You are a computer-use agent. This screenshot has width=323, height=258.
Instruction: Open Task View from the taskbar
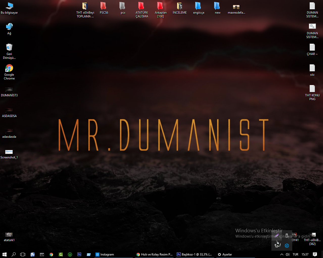pos(23,254)
